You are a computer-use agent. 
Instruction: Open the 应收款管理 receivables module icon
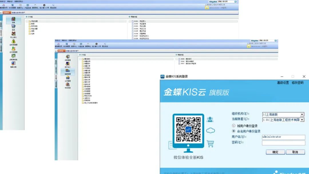pyautogui.click(x=13, y=41)
